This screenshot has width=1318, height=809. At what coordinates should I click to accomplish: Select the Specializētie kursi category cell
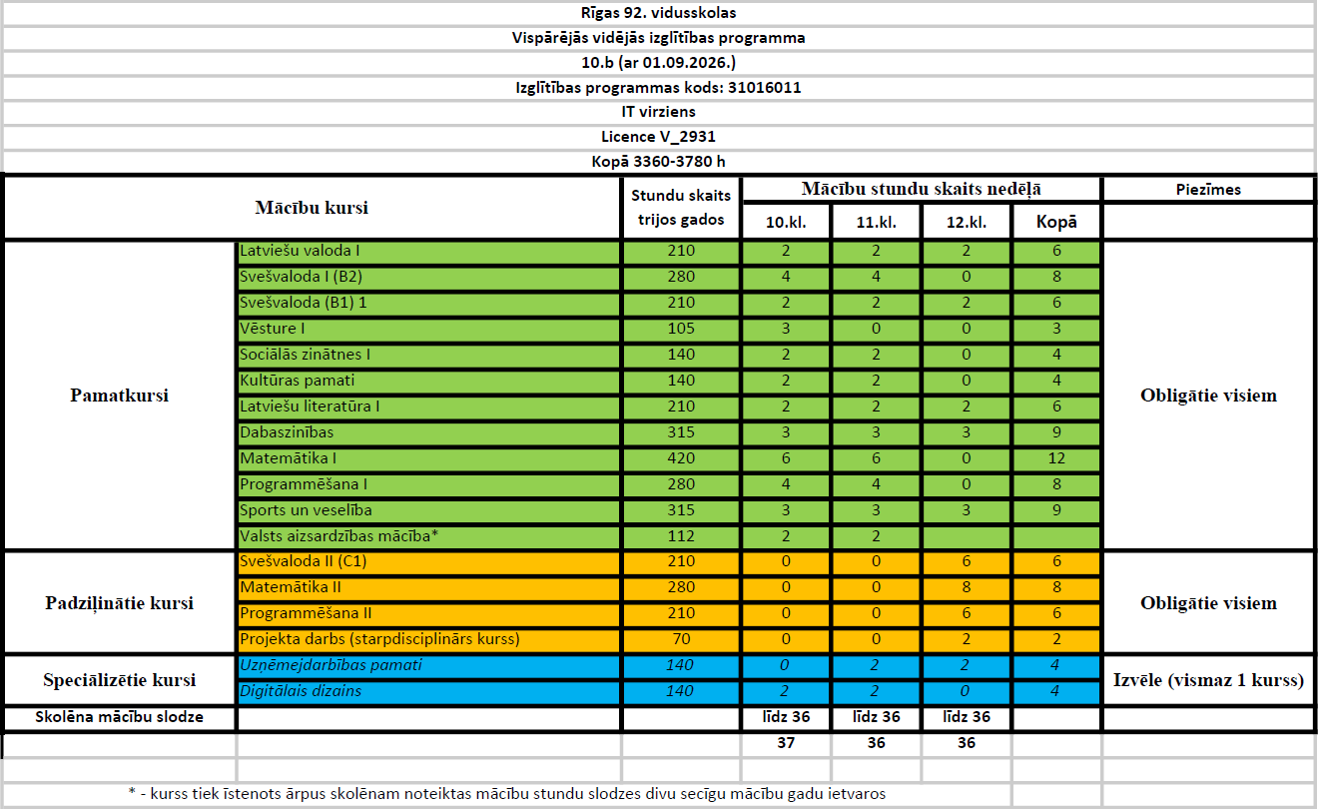coord(120,680)
